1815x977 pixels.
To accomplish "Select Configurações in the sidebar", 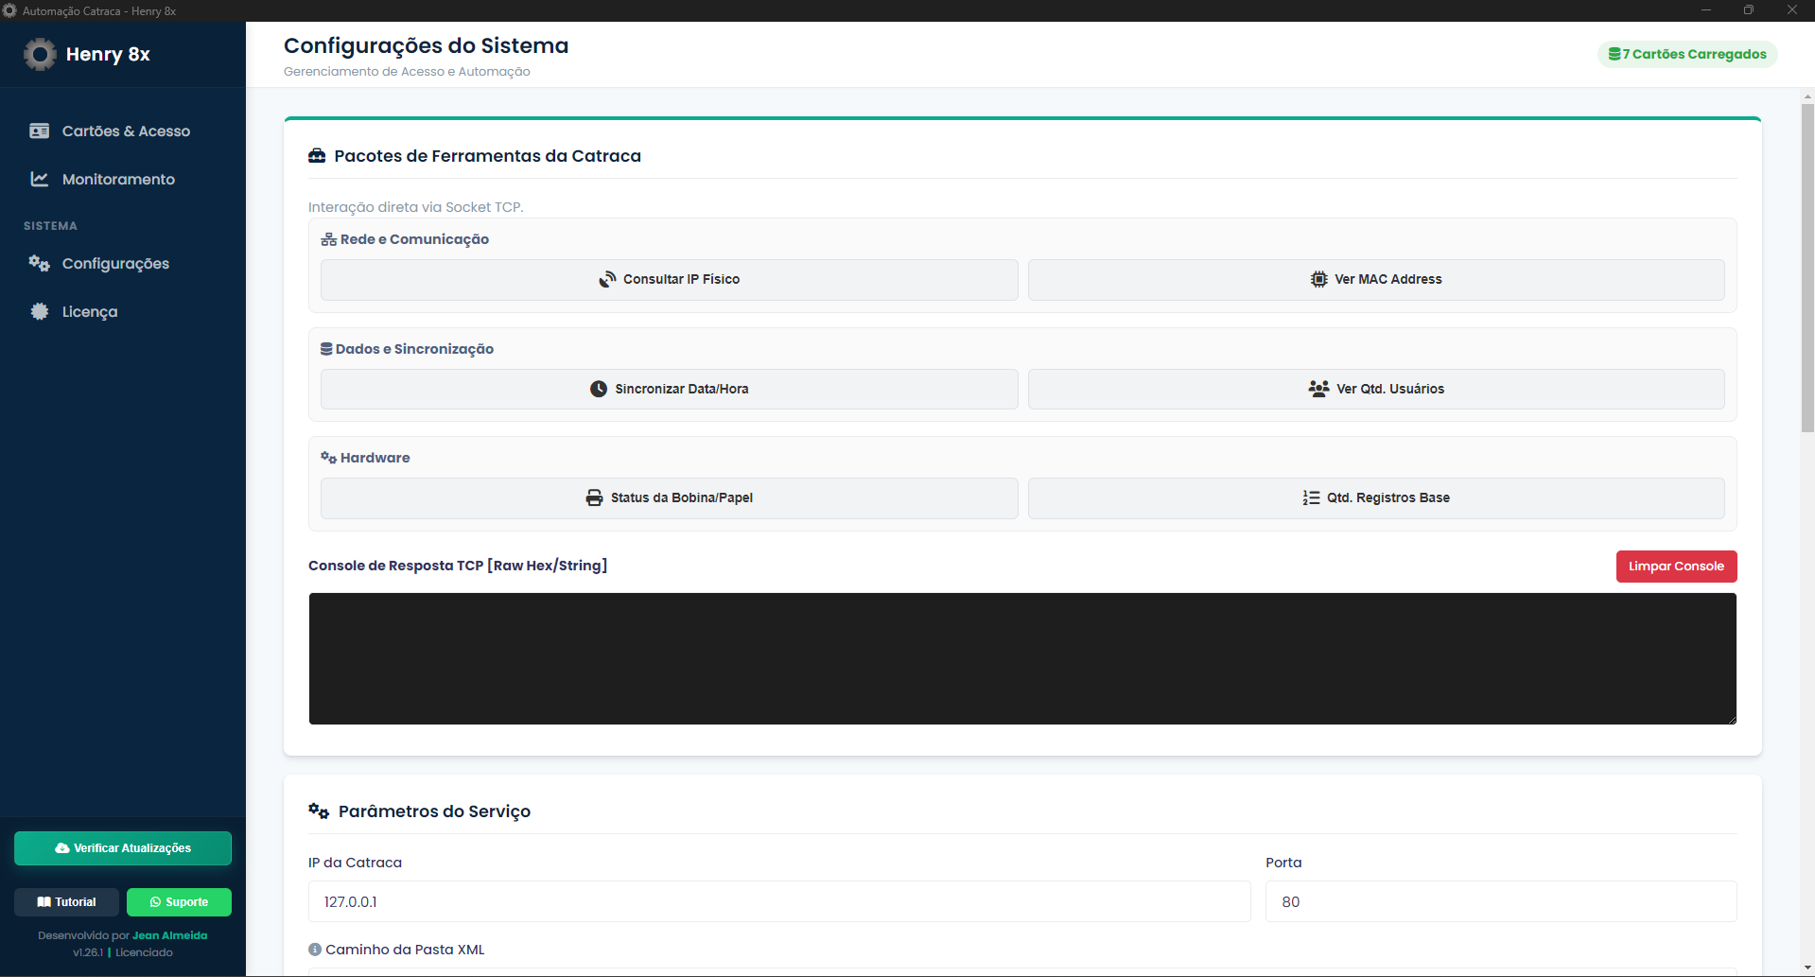I will click(x=123, y=264).
